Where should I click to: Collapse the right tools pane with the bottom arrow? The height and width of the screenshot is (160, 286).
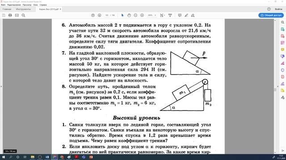(x=283, y=151)
